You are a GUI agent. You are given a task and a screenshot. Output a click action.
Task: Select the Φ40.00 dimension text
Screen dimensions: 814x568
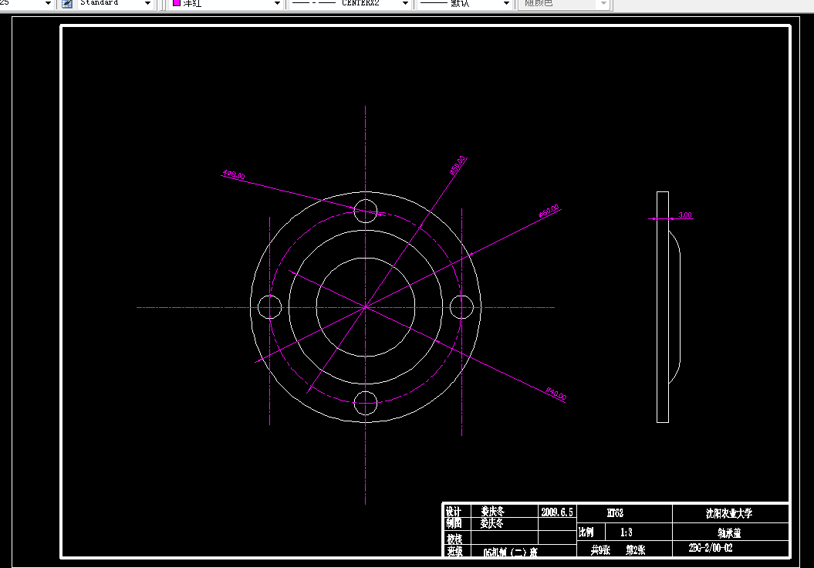[556, 394]
